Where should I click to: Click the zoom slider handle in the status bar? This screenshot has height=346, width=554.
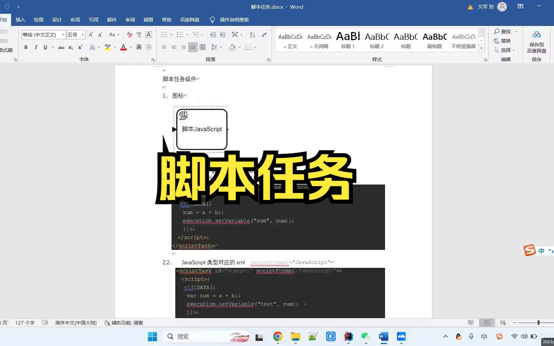(538, 323)
